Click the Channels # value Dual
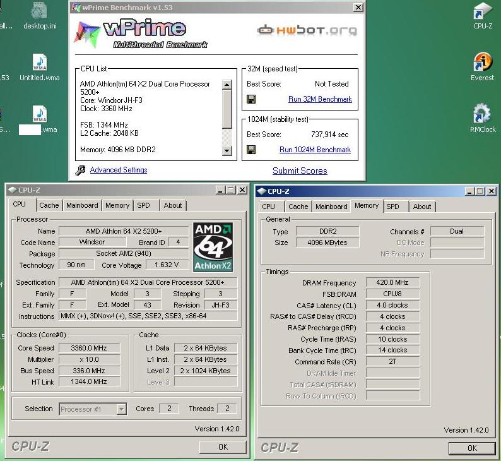The height and width of the screenshot is (461, 501). (457, 231)
